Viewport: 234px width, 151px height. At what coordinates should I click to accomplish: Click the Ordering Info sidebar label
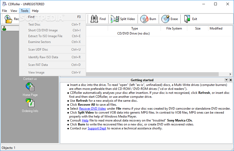(30, 111)
